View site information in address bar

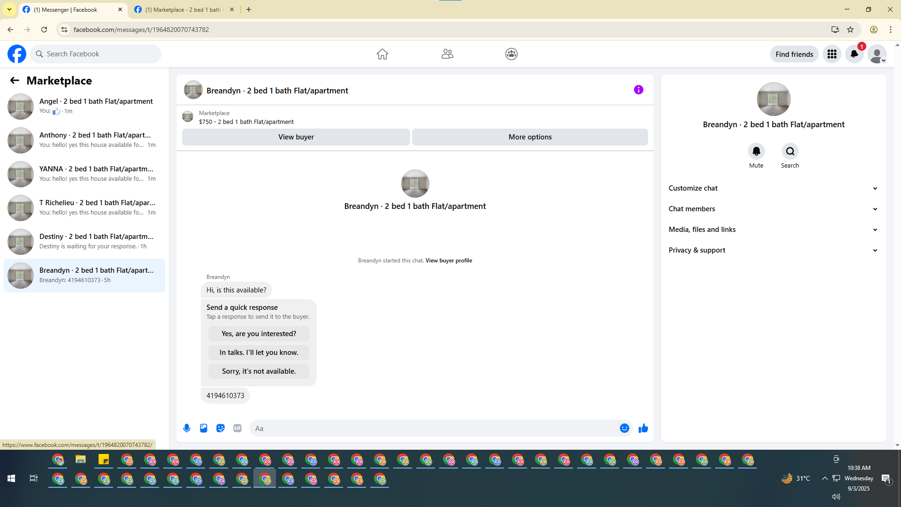64,30
